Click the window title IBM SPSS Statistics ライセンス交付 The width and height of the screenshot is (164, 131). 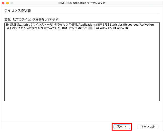pos(82,3)
